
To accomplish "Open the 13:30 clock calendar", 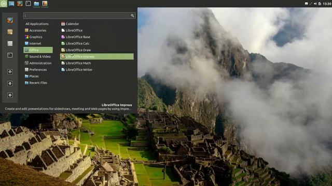I will coord(327,4).
